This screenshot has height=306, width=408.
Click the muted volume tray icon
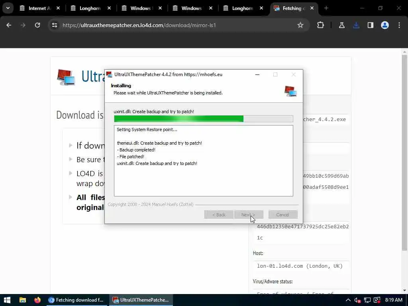coord(357,300)
